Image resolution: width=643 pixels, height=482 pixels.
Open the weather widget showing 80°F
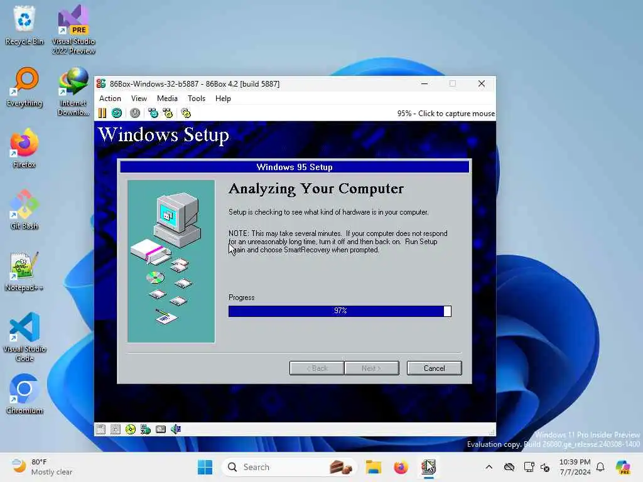(x=42, y=467)
